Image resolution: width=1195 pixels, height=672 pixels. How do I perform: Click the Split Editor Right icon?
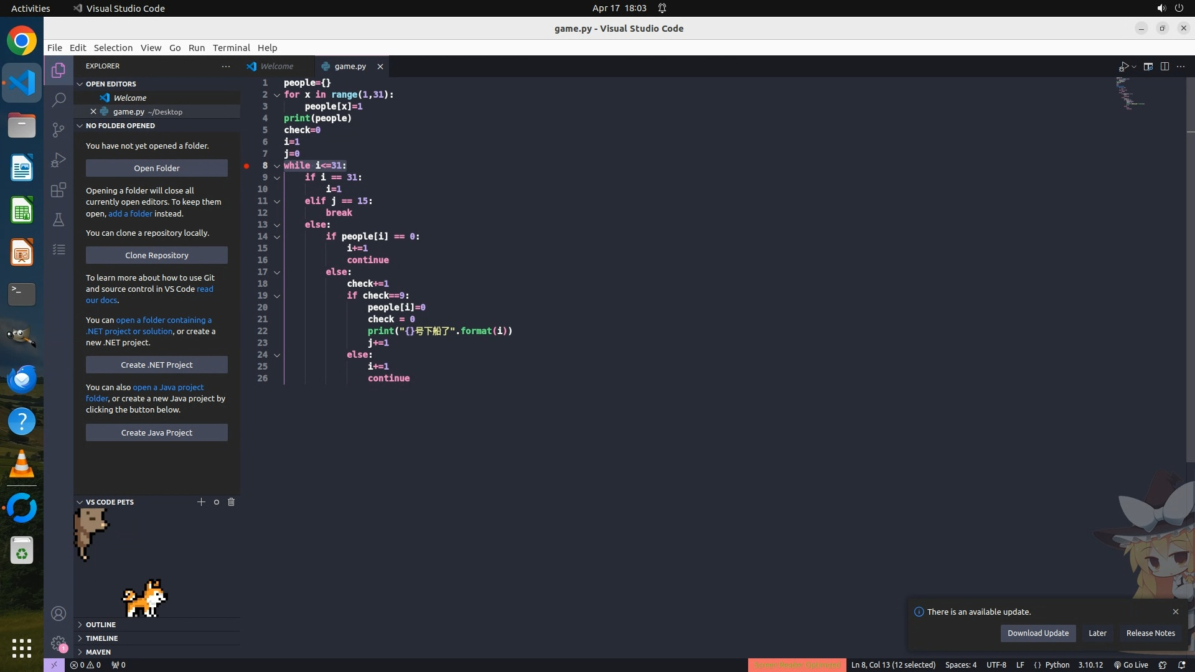pos(1165,67)
